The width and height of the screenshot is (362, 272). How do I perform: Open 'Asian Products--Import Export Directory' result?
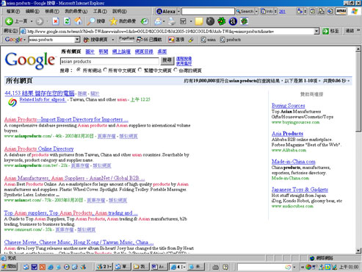click(66, 119)
